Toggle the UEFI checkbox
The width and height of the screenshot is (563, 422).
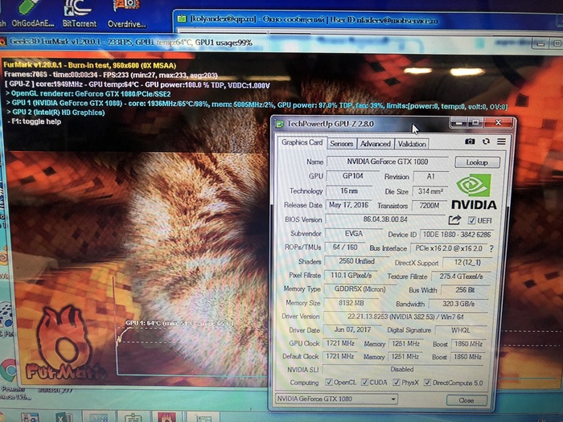472,220
